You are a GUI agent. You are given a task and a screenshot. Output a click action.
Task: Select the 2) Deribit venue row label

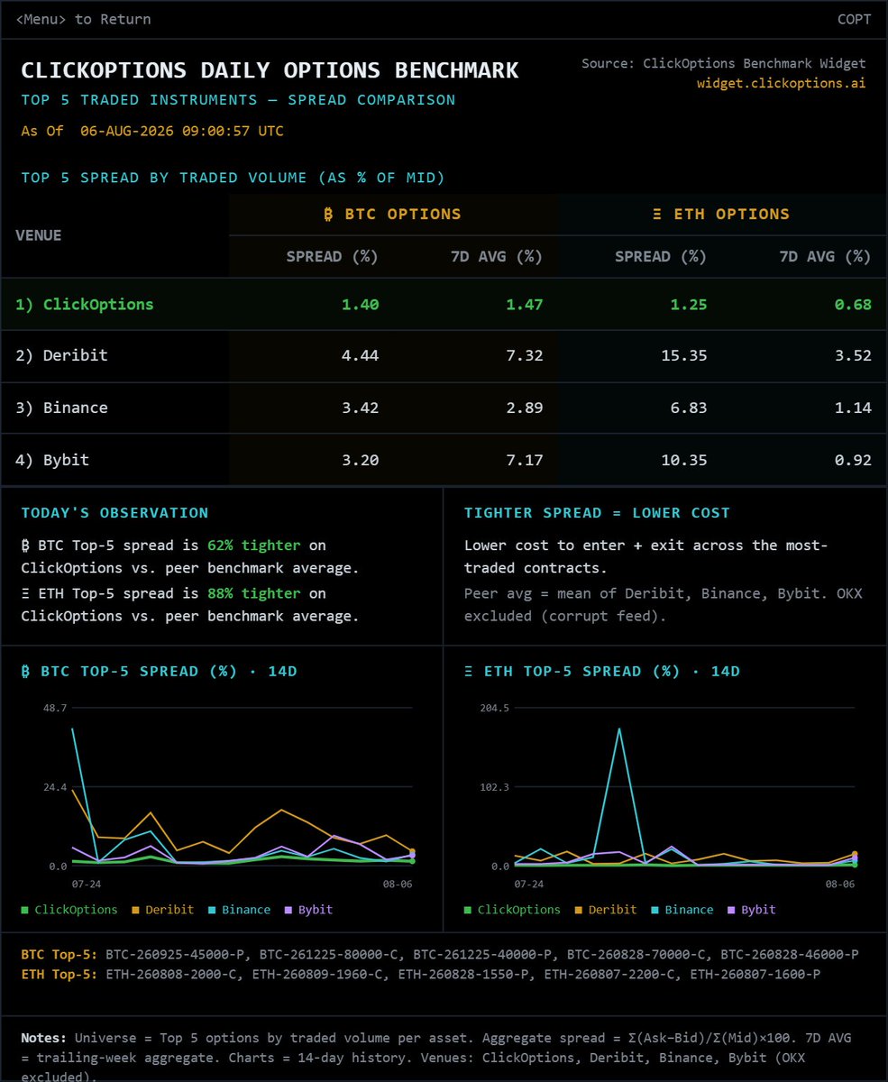tap(61, 355)
